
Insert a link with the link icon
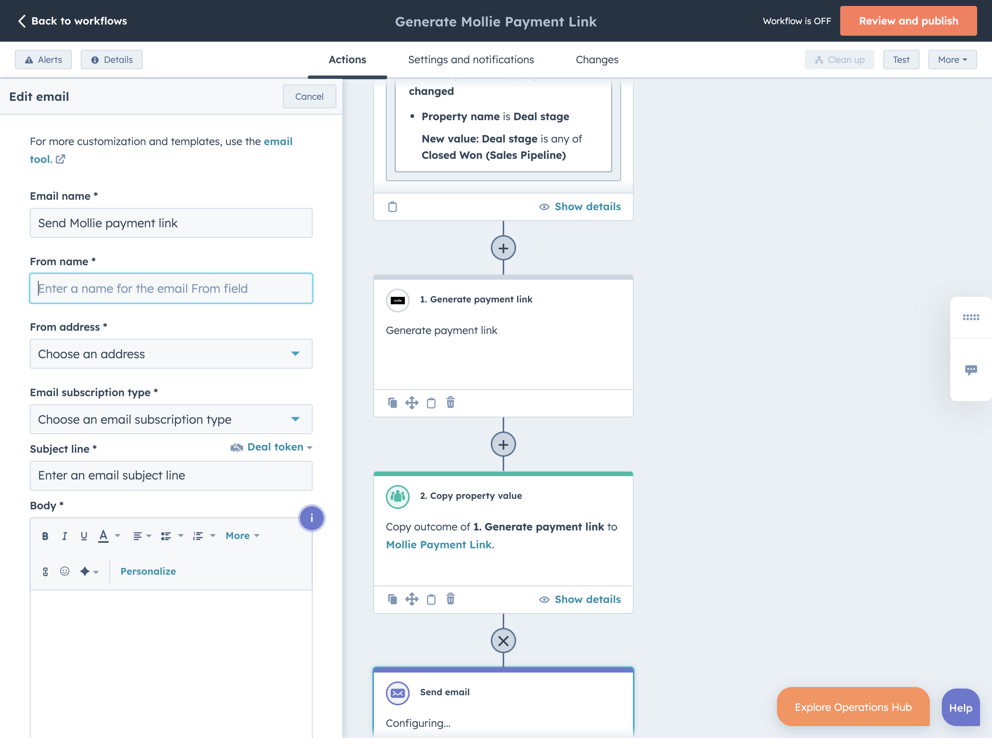coord(45,571)
